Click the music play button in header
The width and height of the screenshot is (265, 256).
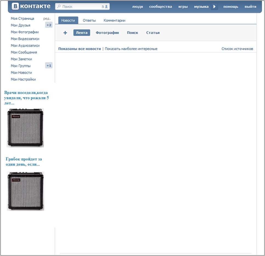pos(214,7)
